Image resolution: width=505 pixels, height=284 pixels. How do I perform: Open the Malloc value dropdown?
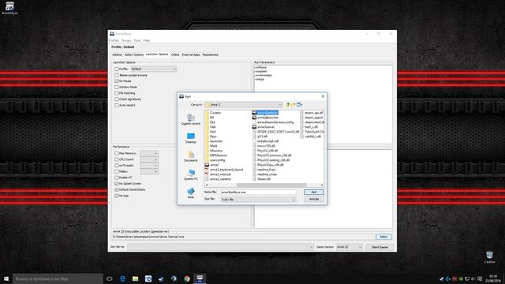click(x=149, y=172)
